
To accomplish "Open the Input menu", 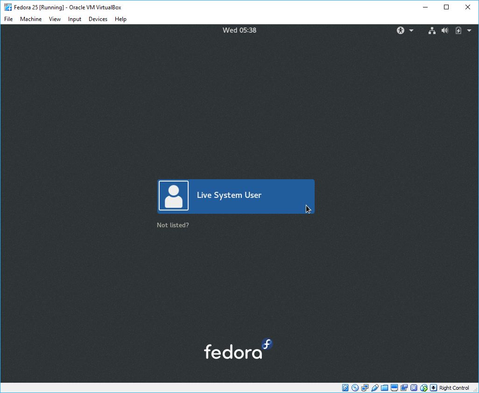I will pos(75,19).
